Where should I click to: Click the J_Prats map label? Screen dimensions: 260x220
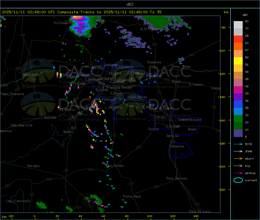pyautogui.click(x=160, y=117)
